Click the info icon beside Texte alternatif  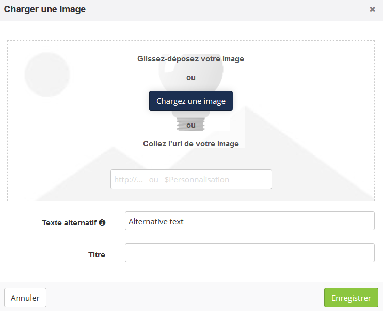pos(102,222)
